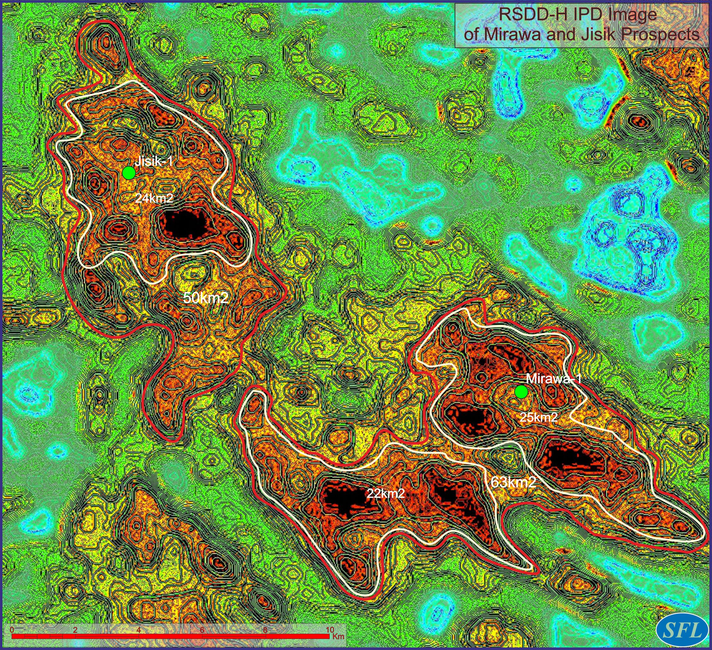Screen dimensions: 712x650
Task: Click the 24km2 area label
Action: pos(154,198)
